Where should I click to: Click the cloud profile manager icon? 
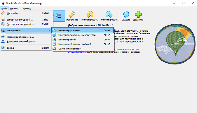tap(54, 44)
